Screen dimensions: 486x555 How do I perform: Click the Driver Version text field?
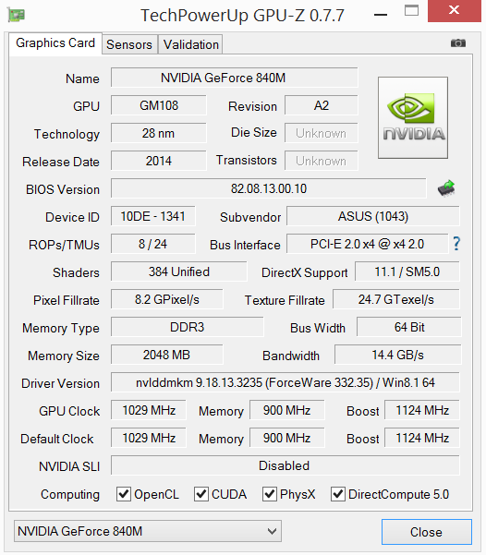pos(286,382)
